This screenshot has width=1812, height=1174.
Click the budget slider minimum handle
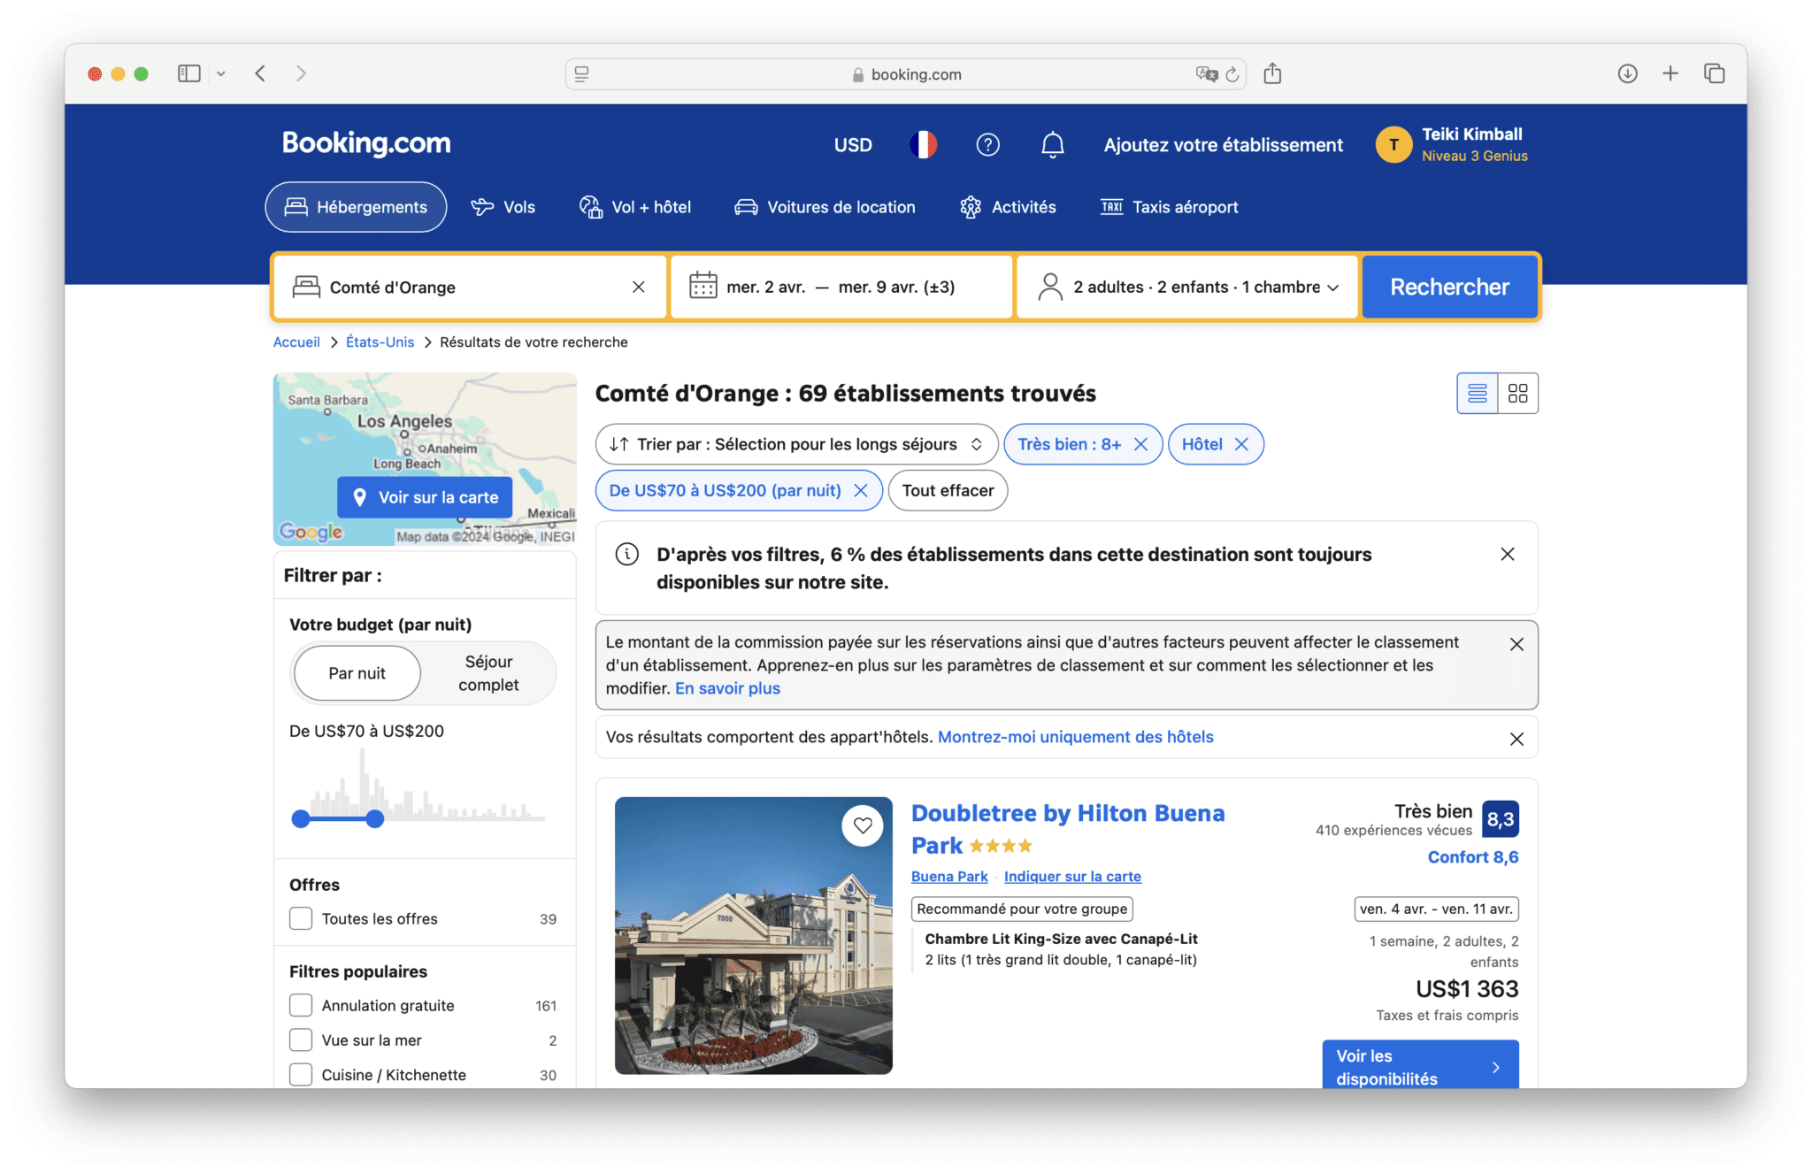click(x=301, y=818)
